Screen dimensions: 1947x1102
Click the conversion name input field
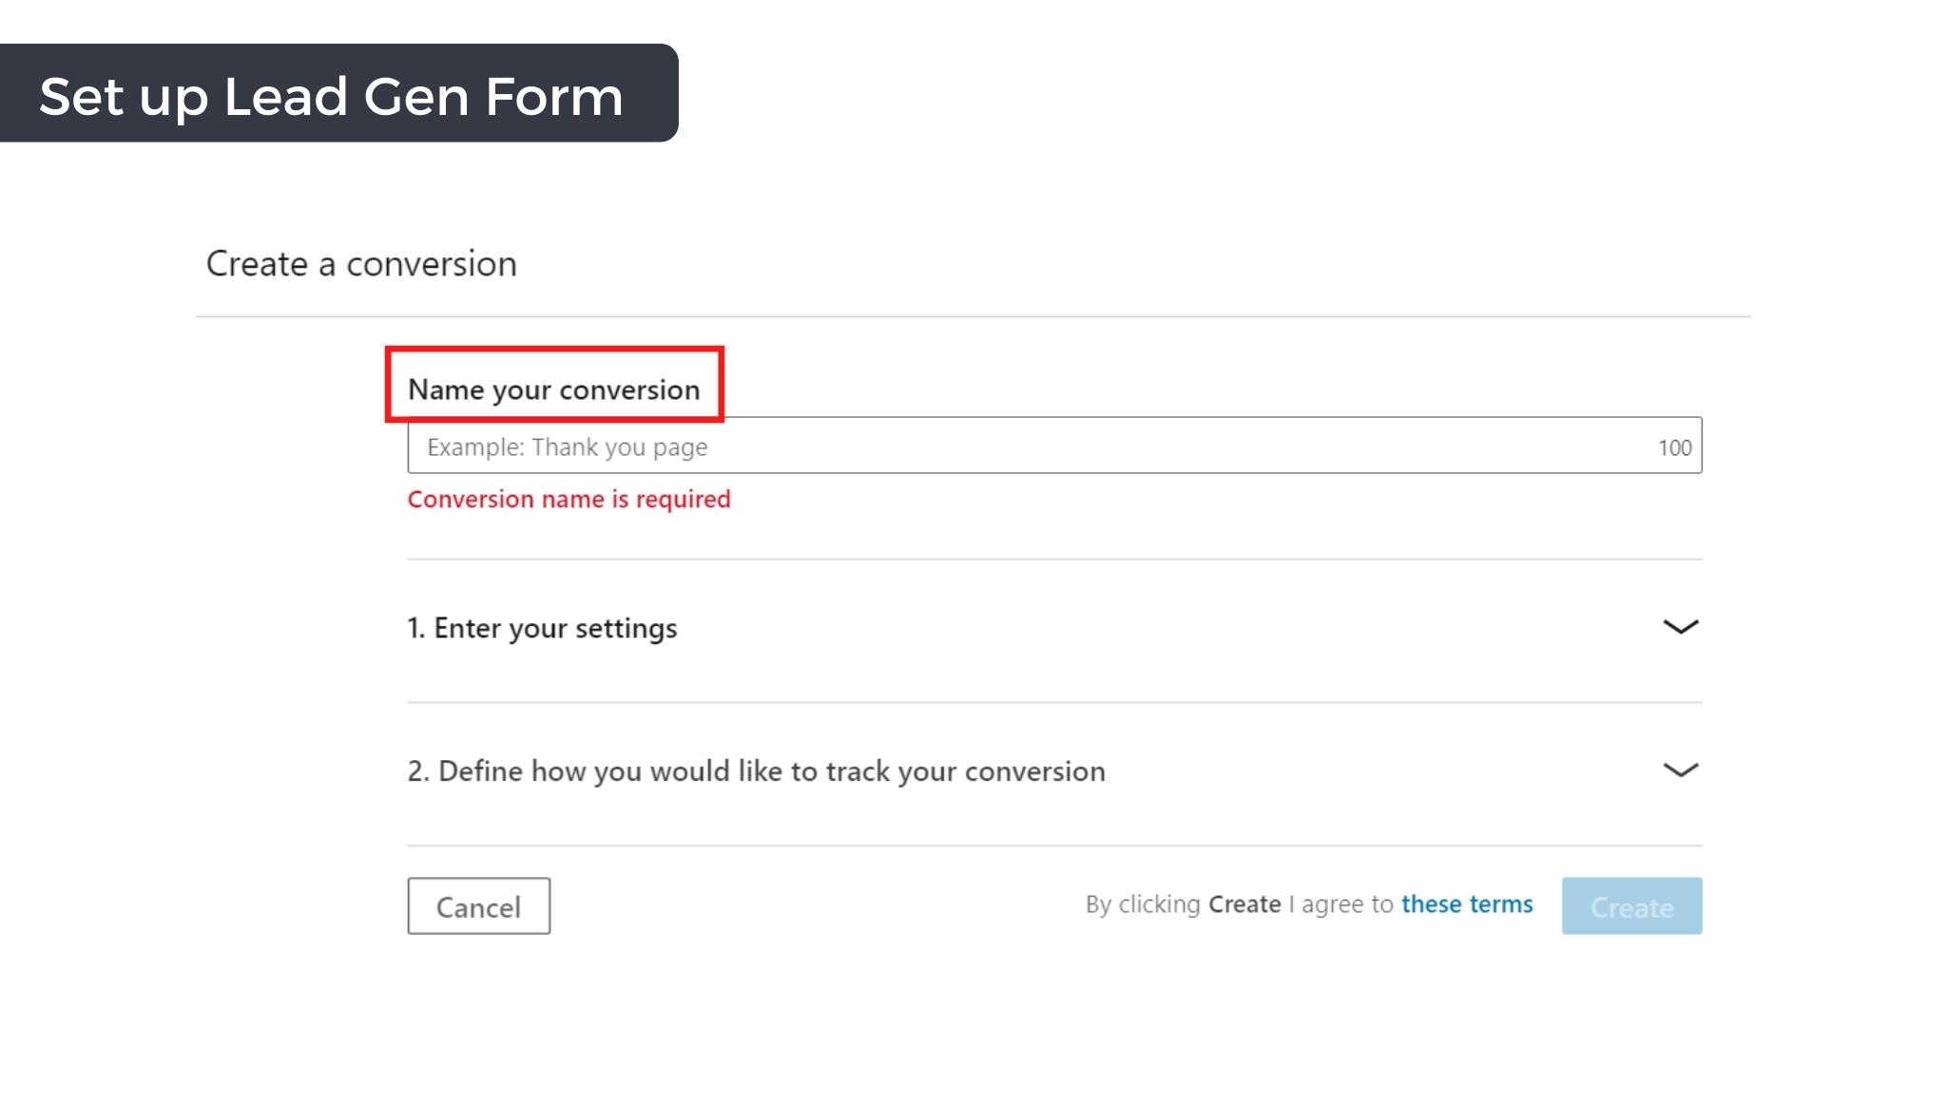[1054, 446]
